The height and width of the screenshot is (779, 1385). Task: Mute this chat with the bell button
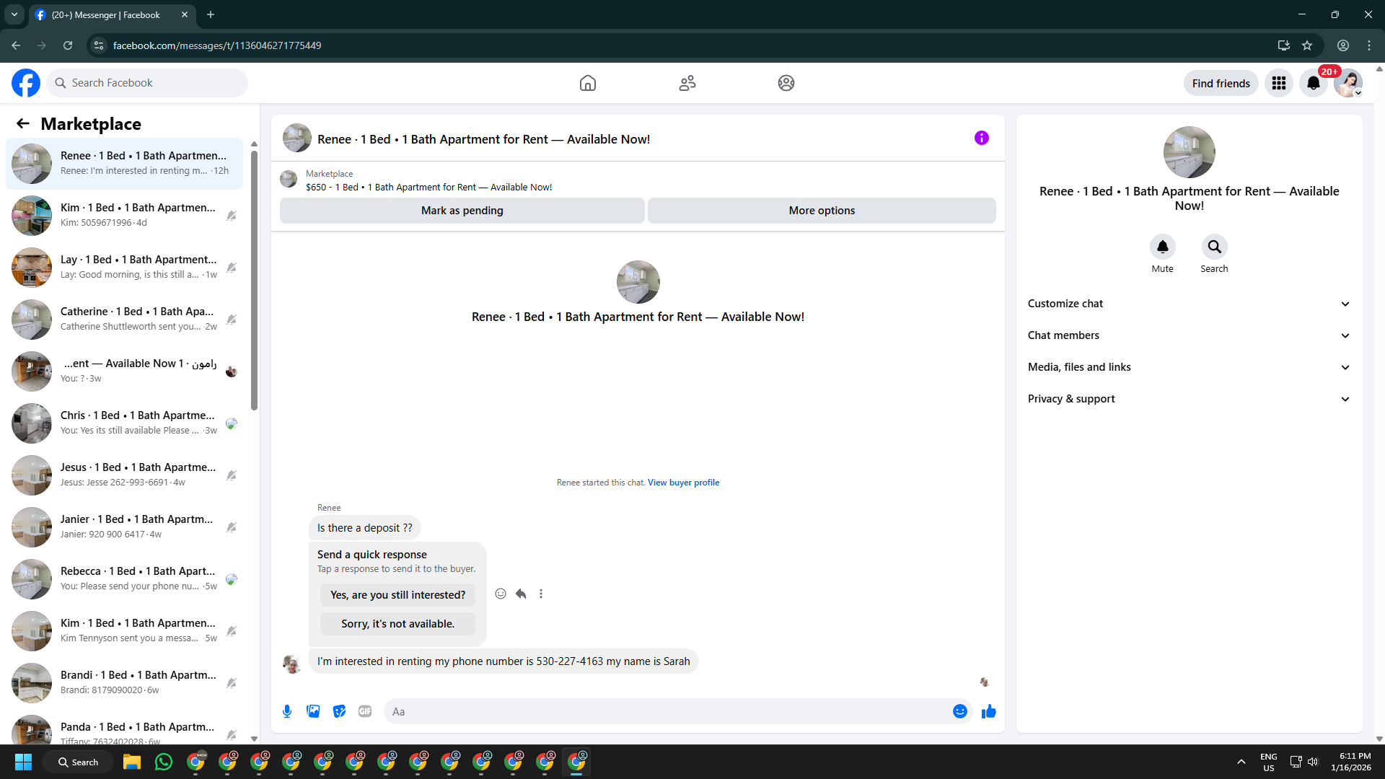(x=1162, y=247)
